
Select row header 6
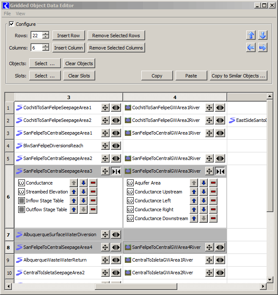tap(8, 197)
